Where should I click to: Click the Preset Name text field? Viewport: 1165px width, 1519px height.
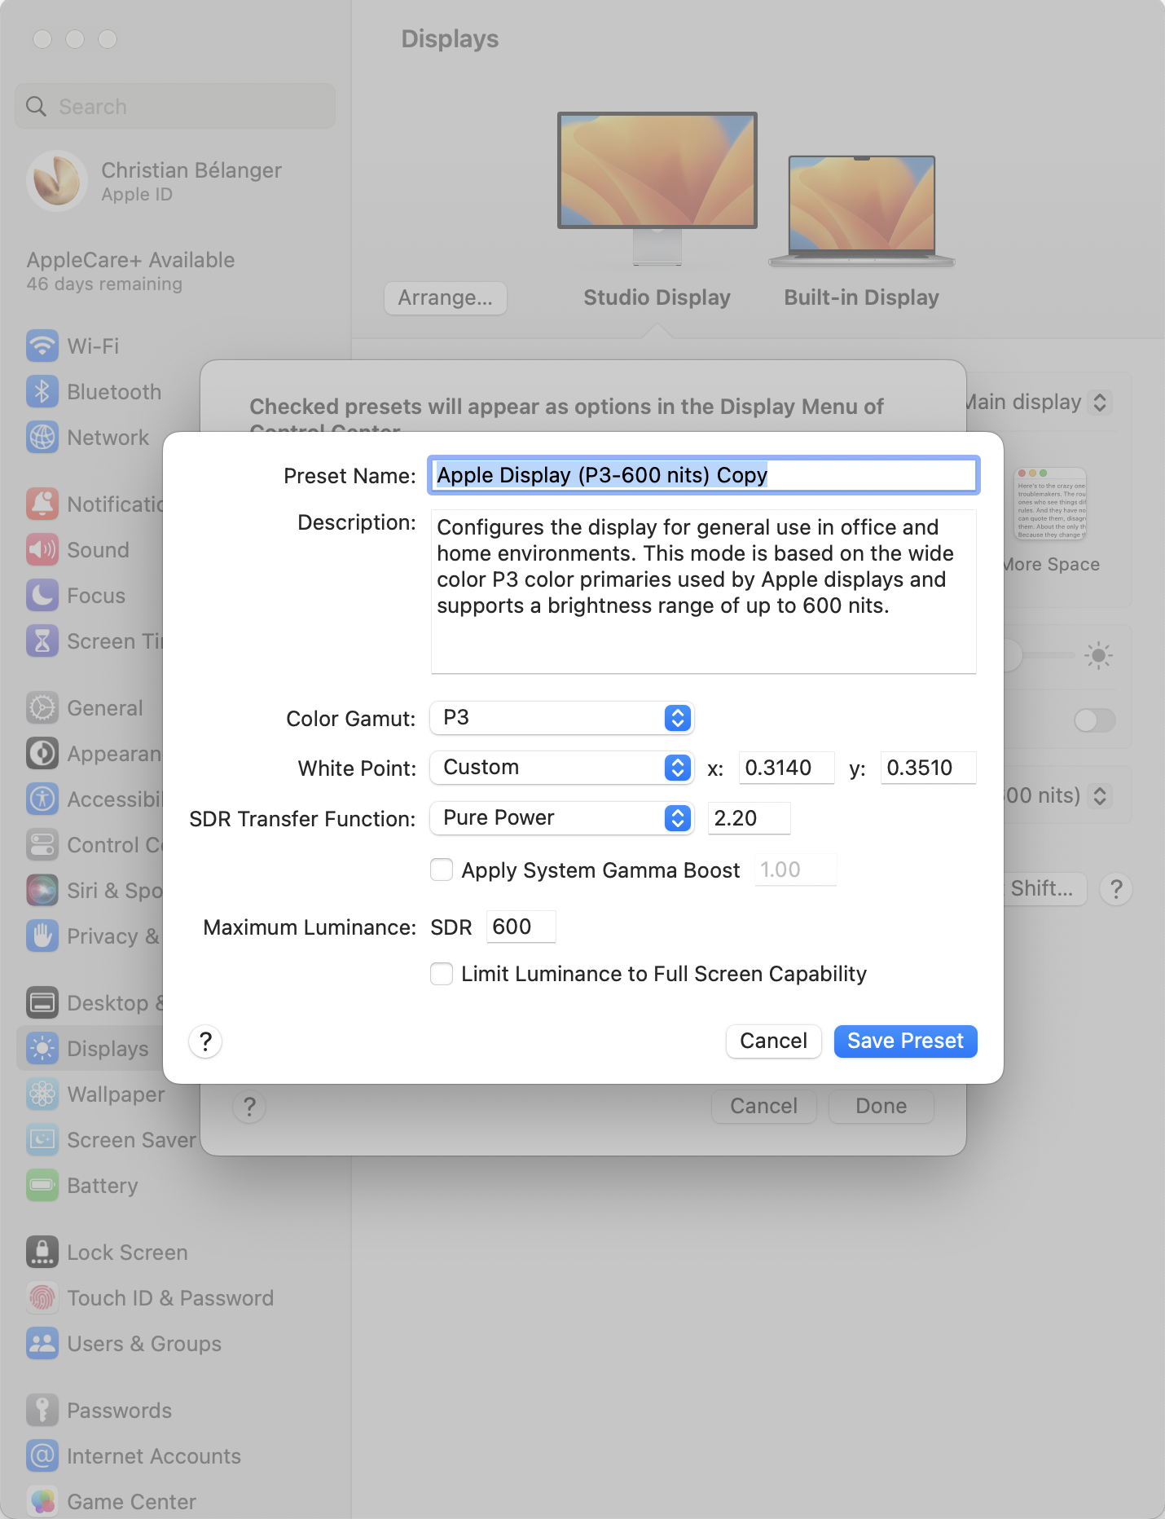pyautogui.click(x=704, y=475)
